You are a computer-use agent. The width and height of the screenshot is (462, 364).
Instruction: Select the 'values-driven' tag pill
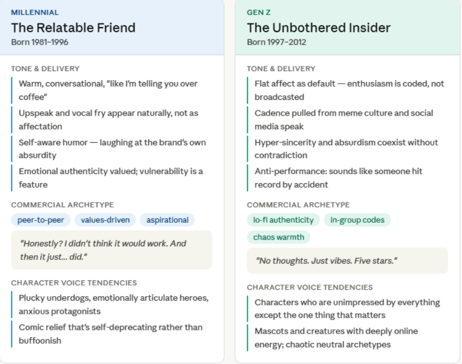pyautogui.click(x=105, y=220)
